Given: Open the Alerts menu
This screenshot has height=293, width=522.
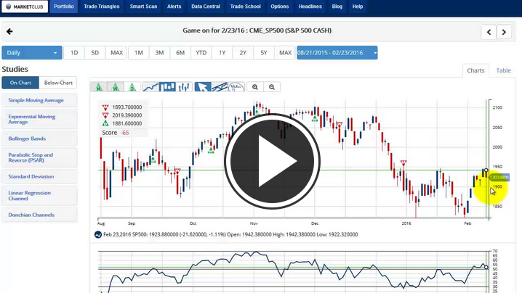Looking at the screenshot, I should [x=174, y=7].
